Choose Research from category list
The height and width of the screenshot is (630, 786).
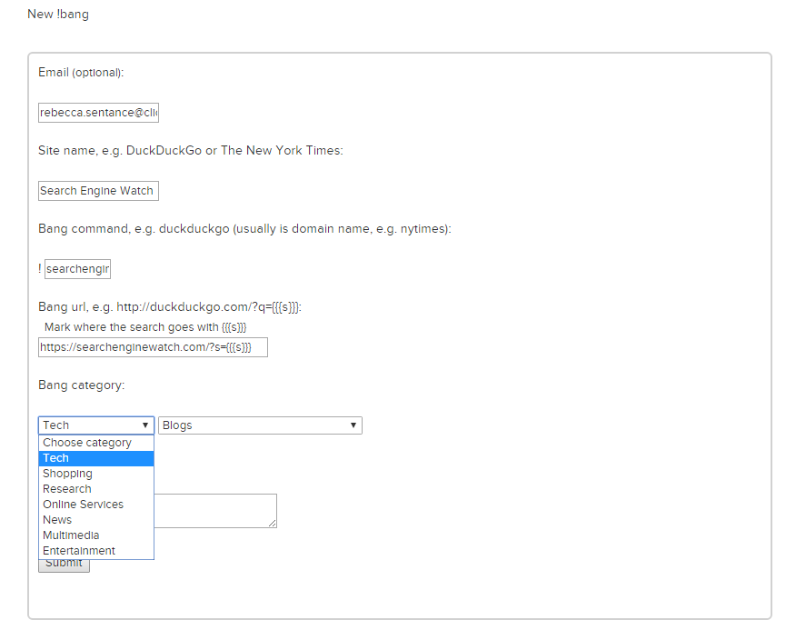(67, 489)
